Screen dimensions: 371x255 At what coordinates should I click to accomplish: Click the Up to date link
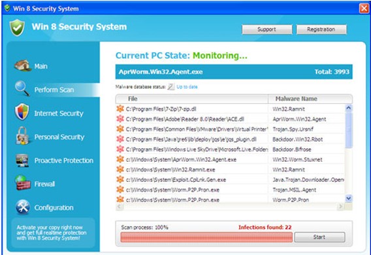[187, 87]
